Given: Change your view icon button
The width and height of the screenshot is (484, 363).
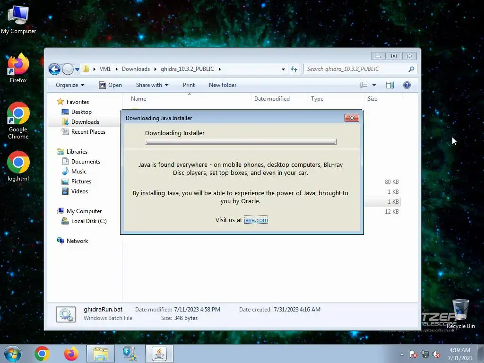Looking at the screenshot, I should point(364,85).
